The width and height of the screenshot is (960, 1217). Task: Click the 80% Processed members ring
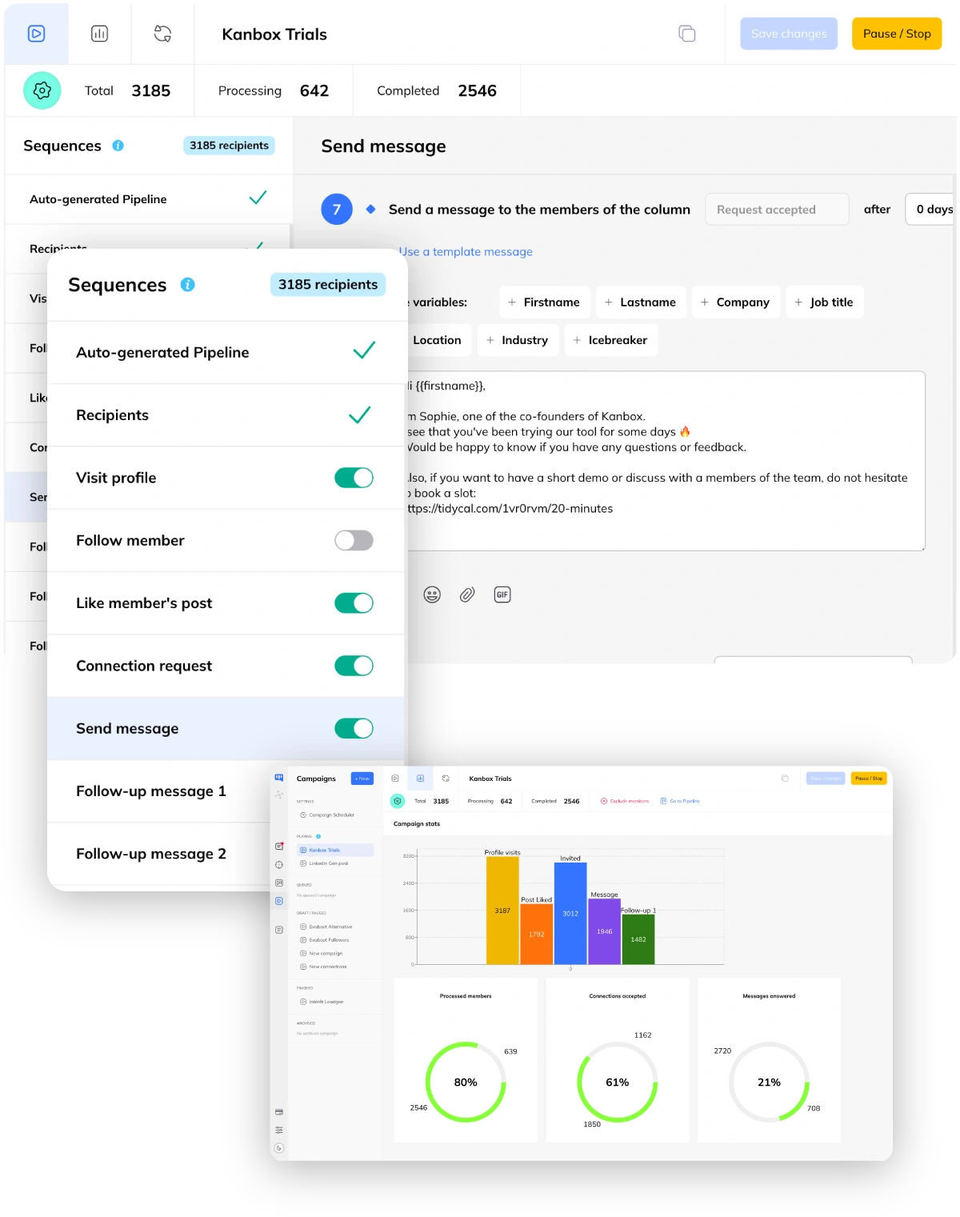(466, 1082)
